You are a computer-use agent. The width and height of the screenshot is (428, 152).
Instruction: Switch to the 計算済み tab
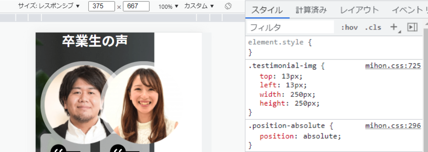[x=311, y=11]
